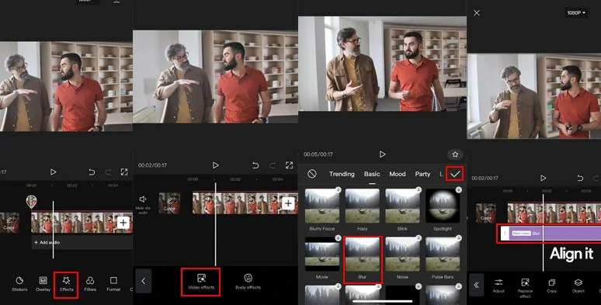Choose Video effects option

201,282
